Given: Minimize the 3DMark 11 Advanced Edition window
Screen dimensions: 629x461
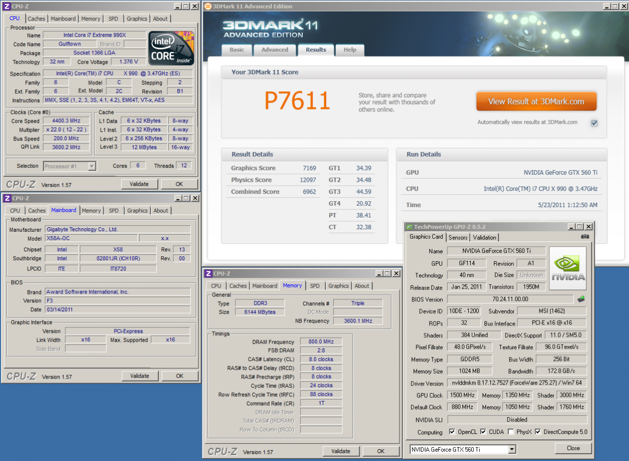Looking at the screenshot, I should 608,6.
